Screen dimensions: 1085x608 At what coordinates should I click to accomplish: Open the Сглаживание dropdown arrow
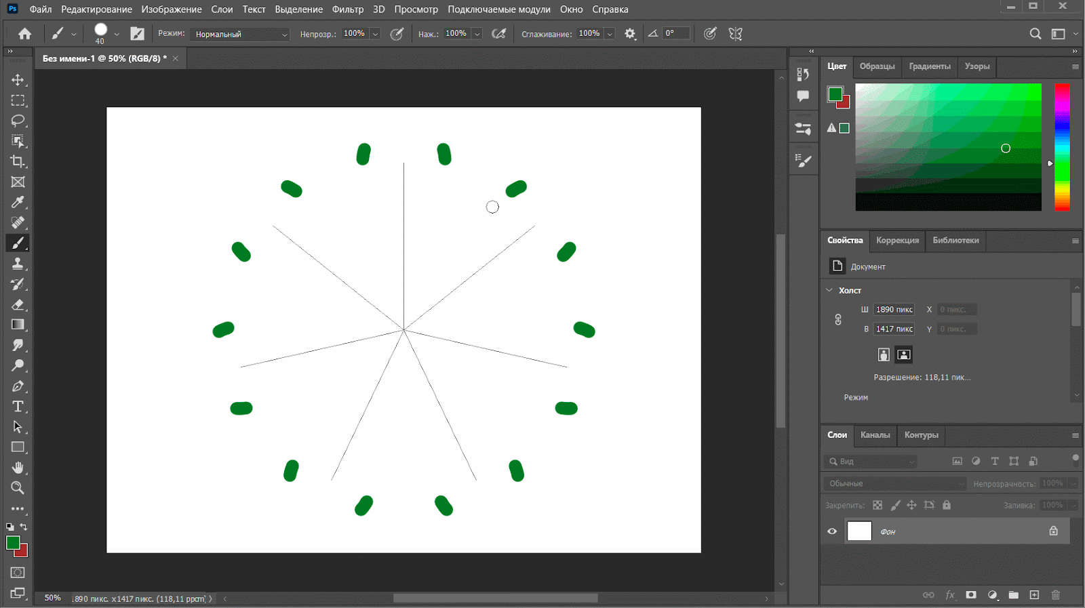click(x=610, y=34)
